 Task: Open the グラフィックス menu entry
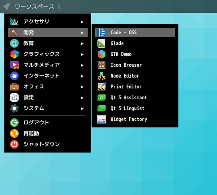pos(48,54)
